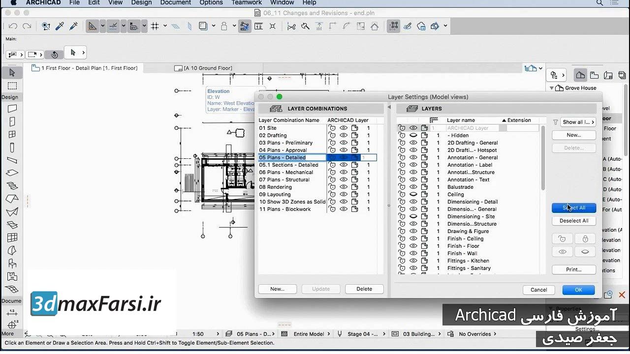Toggle the eye icon for the 08 Rendering combination
This screenshot has height=354, width=630.
pos(344,187)
